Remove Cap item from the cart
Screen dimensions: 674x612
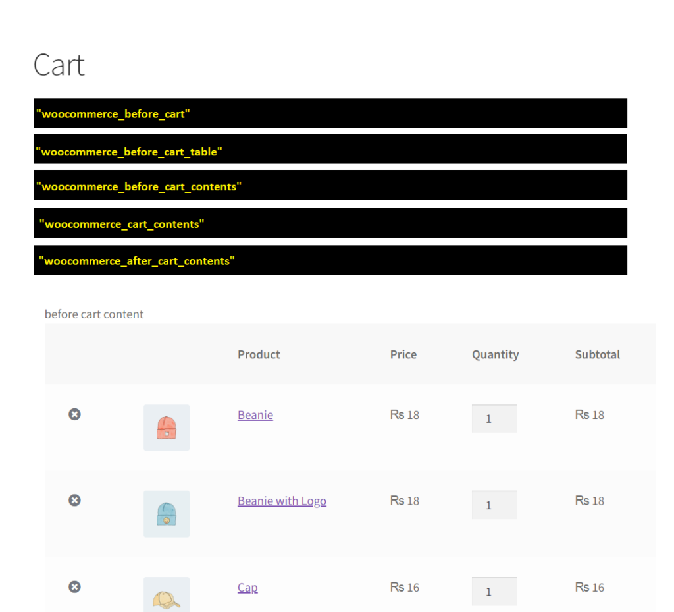[74, 586]
